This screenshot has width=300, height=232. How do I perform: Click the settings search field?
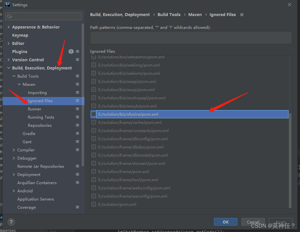(44, 16)
